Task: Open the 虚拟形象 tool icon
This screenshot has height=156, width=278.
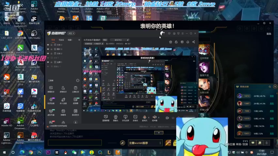Action: (x=51, y=112)
